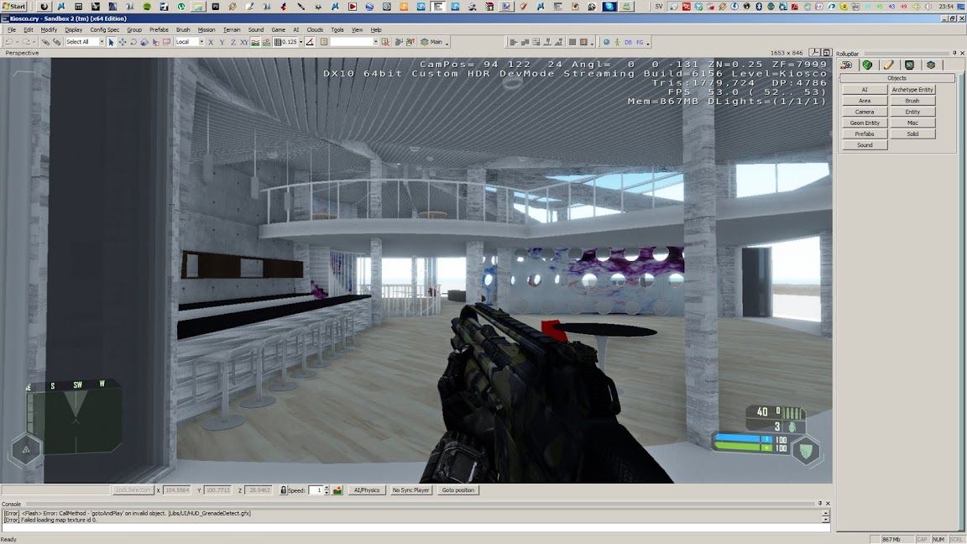967x544 pixels.
Task: Click the object list icon beside the named selection box
Action: coord(324,42)
